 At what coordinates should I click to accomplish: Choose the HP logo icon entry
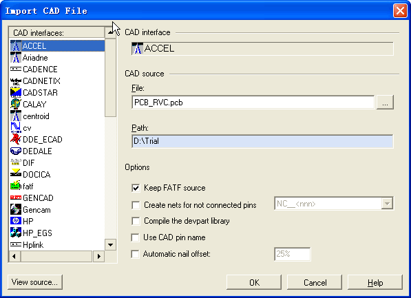click(16, 221)
